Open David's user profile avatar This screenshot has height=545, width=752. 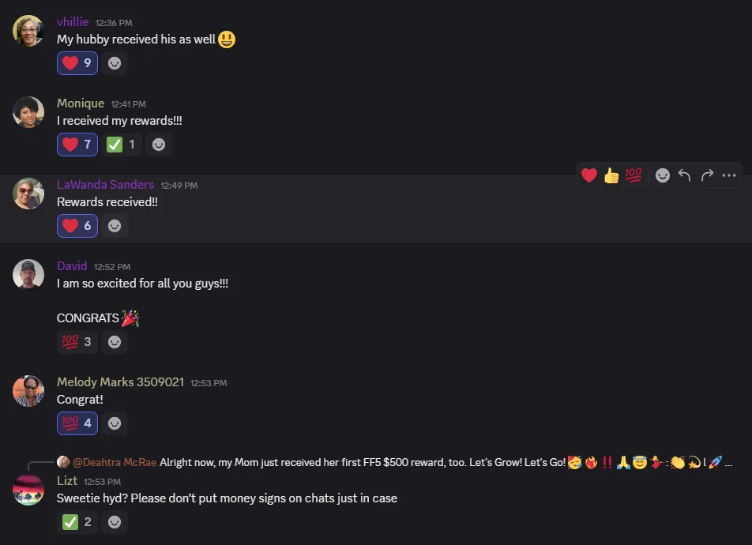(28, 274)
